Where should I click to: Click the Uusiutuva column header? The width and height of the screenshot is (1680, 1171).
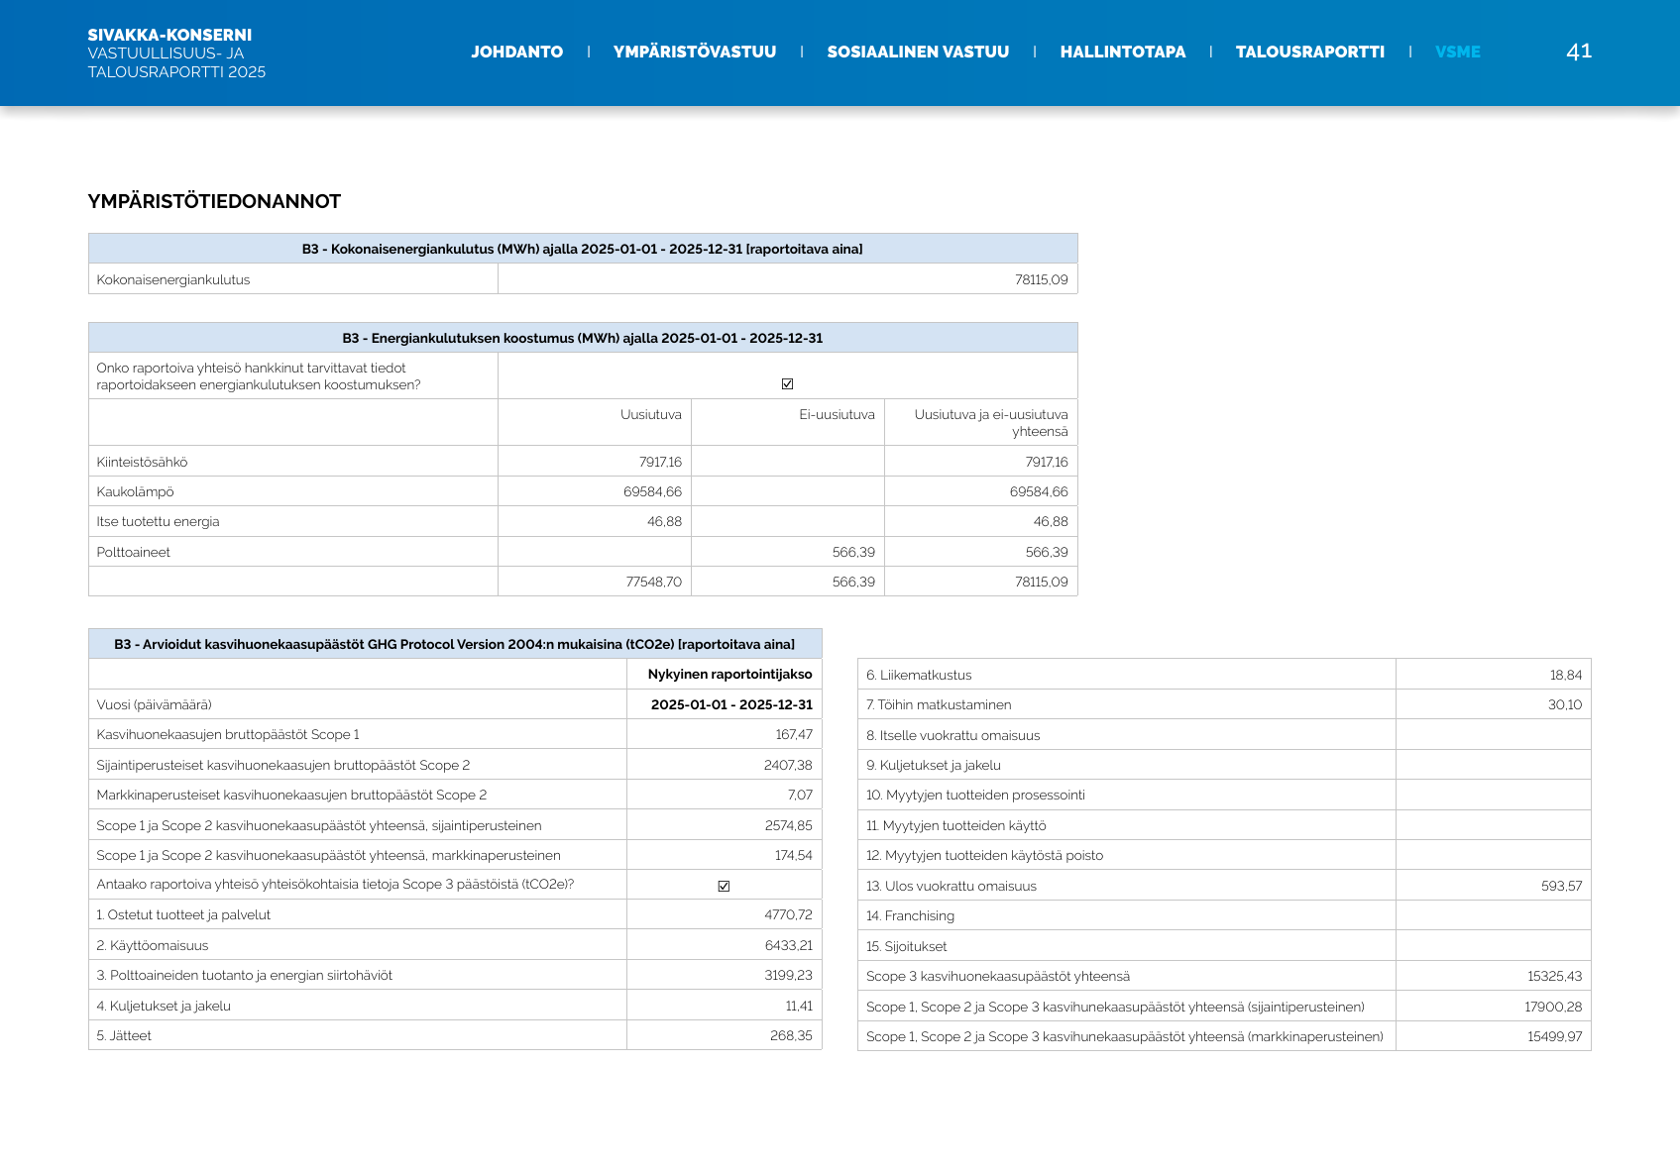(651, 414)
